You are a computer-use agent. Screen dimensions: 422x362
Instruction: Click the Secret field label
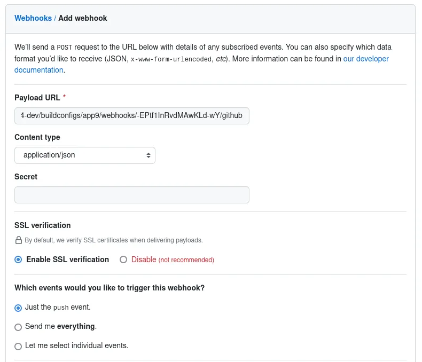coord(26,177)
